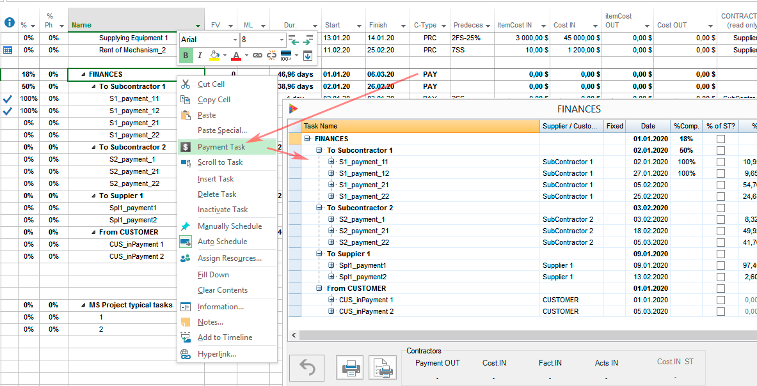Click the pin icon for Manually Schedule

(186, 226)
